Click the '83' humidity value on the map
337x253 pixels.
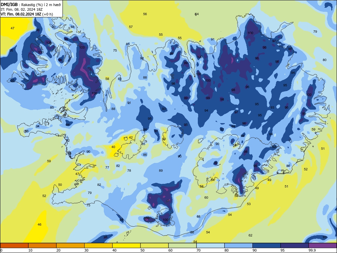pos(120,79)
